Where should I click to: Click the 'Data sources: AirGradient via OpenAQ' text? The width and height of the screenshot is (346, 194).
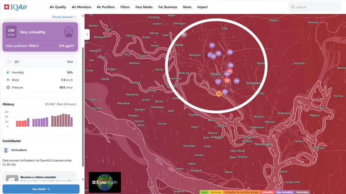point(37,163)
